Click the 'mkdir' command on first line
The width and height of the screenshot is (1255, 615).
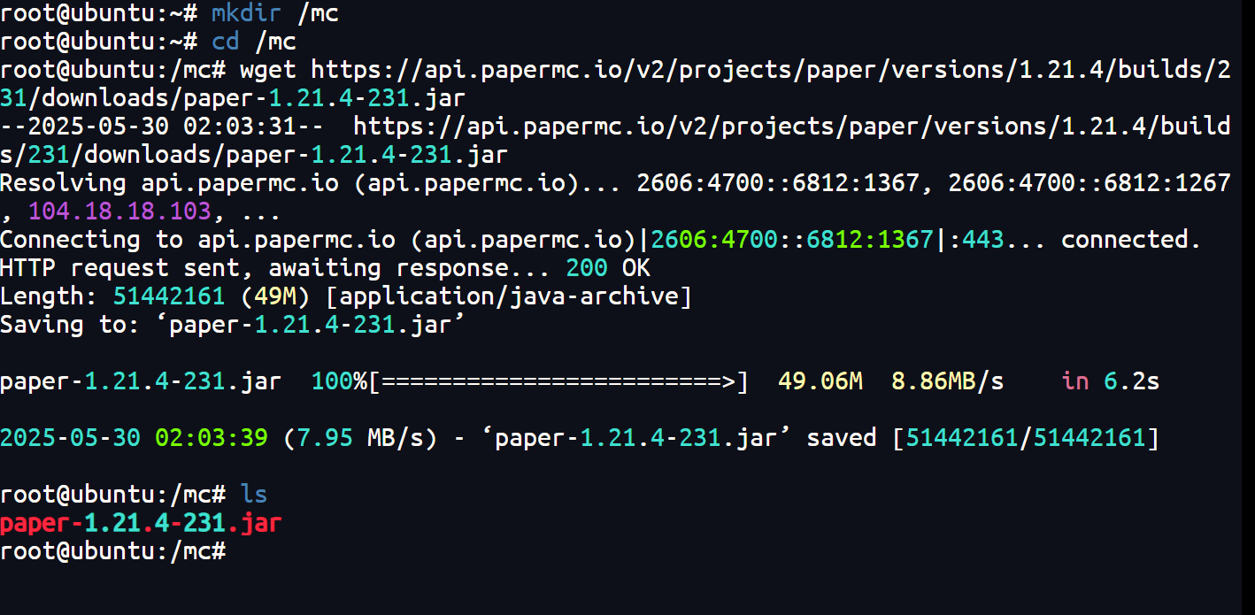246,13
